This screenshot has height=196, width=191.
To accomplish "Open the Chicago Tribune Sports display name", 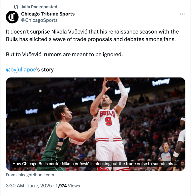I will [x=48, y=14].
